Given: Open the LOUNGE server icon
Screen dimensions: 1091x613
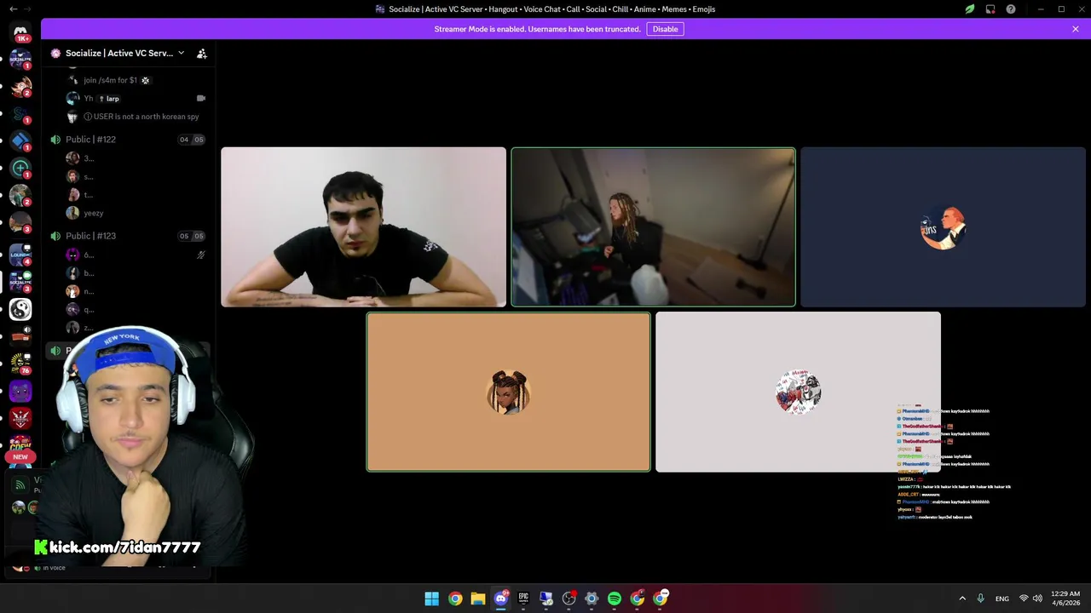Looking at the screenshot, I should coord(20,254).
